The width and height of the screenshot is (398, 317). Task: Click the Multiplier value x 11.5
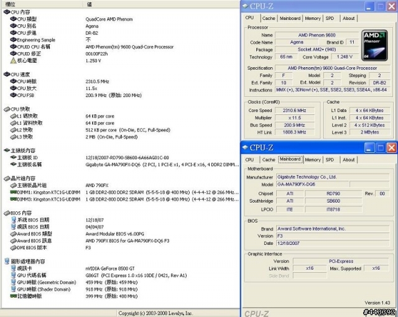tap(294, 117)
